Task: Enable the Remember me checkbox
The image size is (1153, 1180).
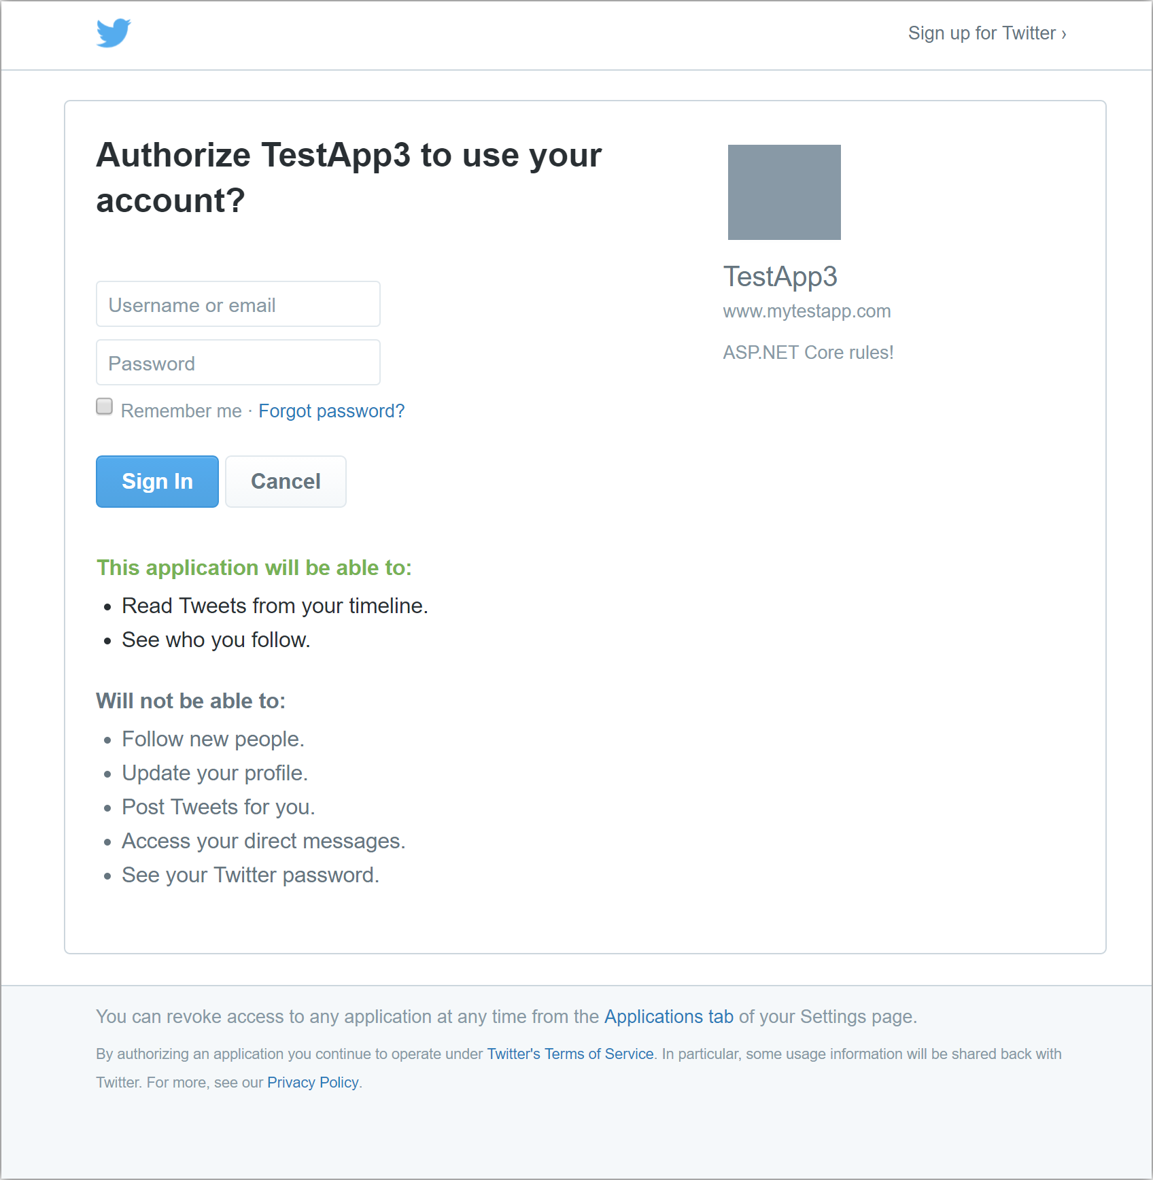Action: 104,406
